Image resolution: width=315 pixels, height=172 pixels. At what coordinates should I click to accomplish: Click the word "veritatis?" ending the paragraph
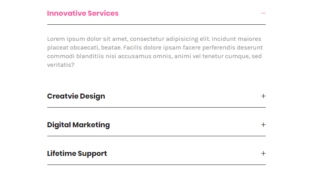[61, 65]
